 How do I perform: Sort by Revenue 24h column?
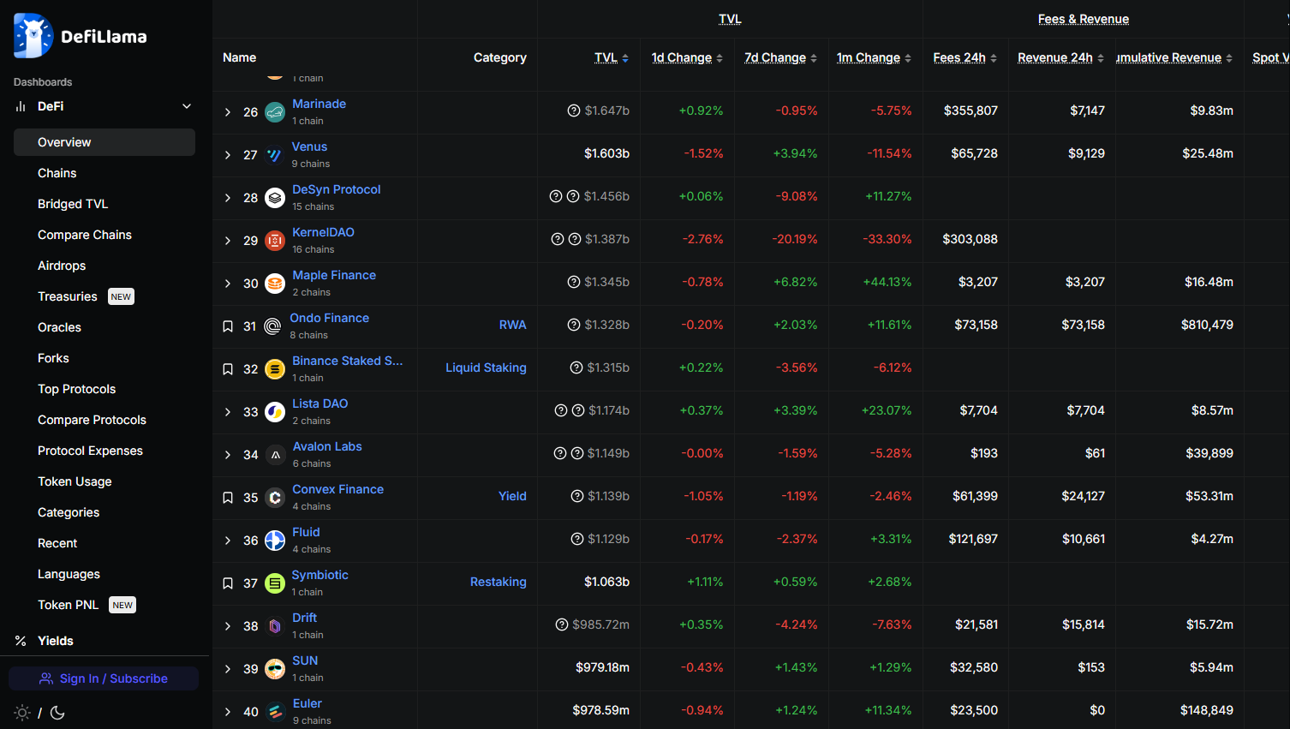pyautogui.click(x=1060, y=57)
